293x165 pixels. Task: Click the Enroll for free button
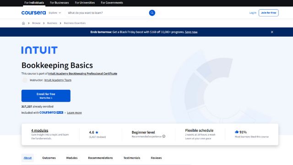(x=46, y=96)
